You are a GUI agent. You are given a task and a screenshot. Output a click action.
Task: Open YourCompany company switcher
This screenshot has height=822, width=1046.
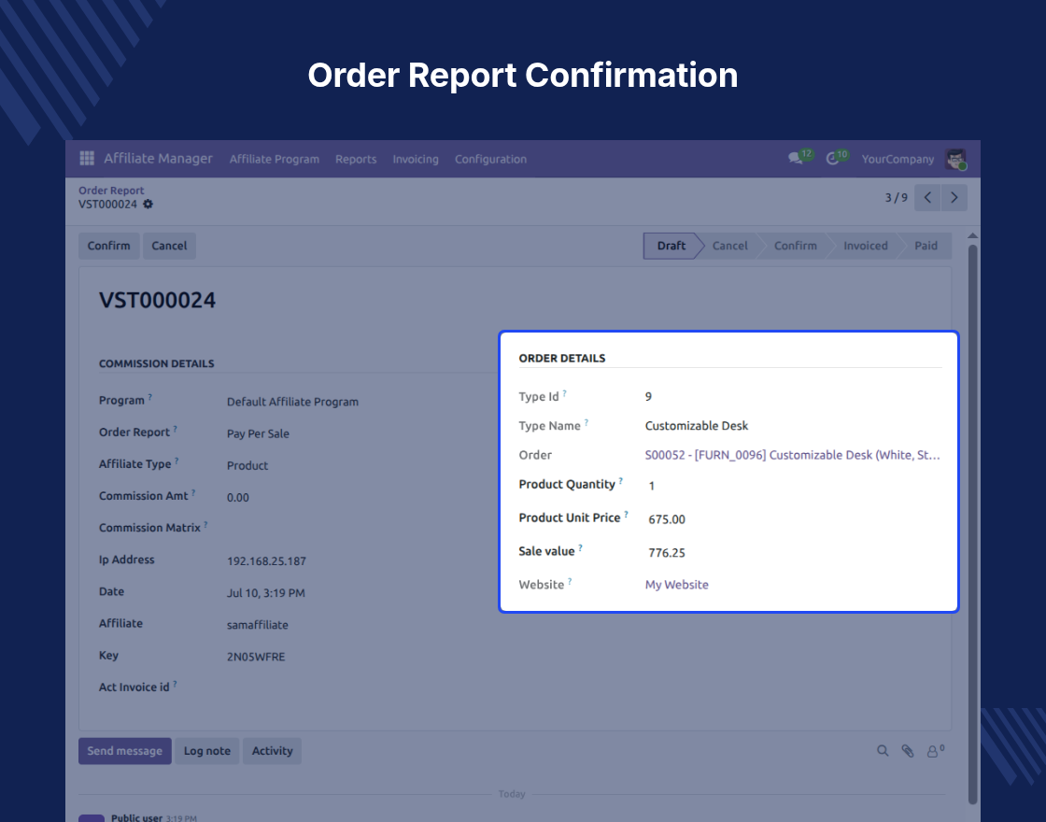pyautogui.click(x=898, y=159)
